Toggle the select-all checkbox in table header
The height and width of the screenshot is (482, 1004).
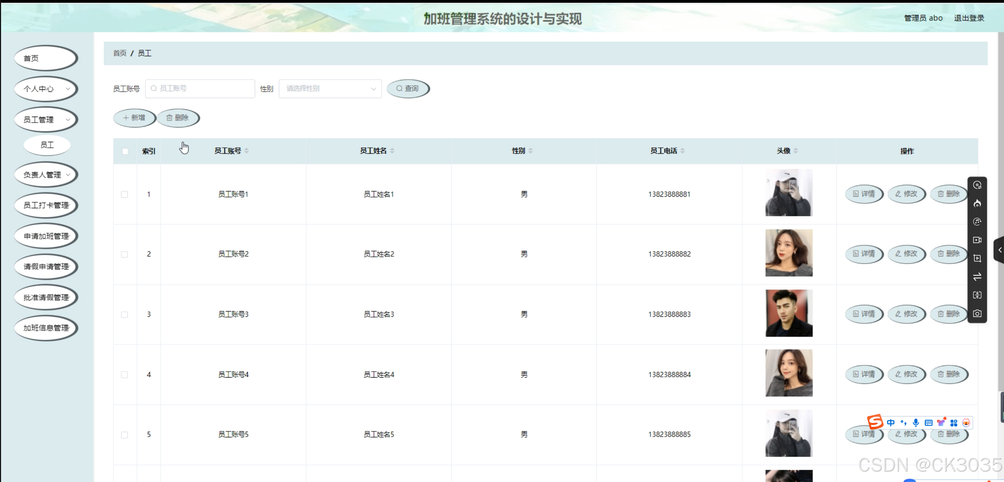(x=125, y=151)
